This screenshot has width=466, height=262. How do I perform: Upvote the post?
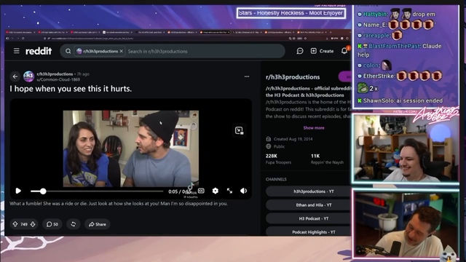tap(15, 224)
